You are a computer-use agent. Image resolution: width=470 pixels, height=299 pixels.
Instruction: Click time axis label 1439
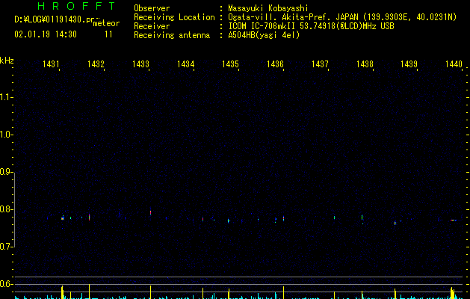pos(409,64)
